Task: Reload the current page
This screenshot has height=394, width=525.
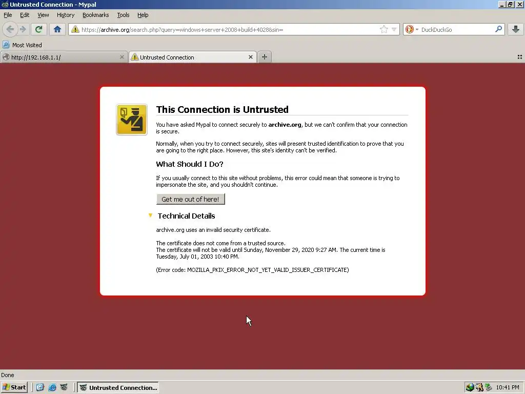Action: pos(38,29)
